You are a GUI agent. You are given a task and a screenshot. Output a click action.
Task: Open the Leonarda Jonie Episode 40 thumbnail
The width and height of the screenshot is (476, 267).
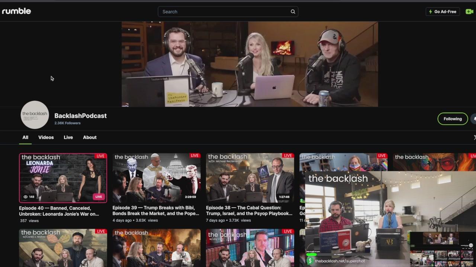63,178
